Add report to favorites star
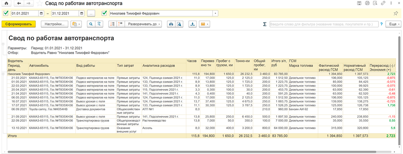The image size is (403, 154). point(40,4)
